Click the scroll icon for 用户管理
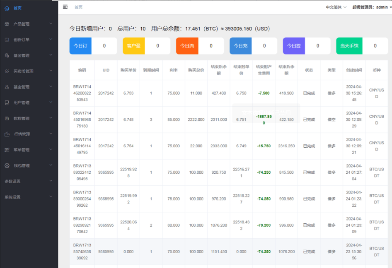The image size is (392, 268). point(7,103)
